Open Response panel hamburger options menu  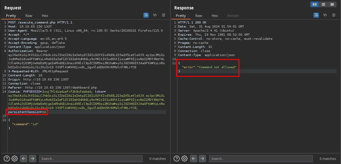(x=334, y=15)
